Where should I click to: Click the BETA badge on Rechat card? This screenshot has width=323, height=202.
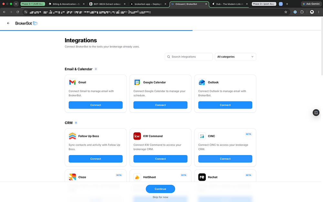tap(248, 175)
